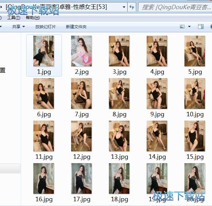Click the file name 1.jpg
Viewport: 212px width, 206px height.
pyautogui.click(x=44, y=72)
